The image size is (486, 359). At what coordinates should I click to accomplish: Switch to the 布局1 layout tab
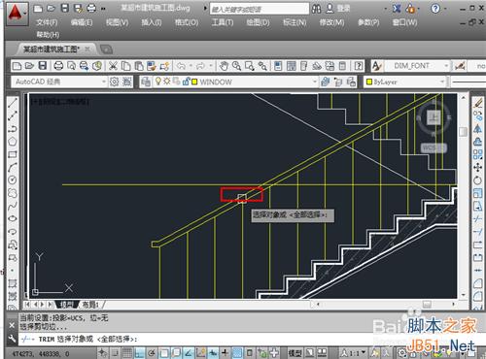(x=90, y=305)
